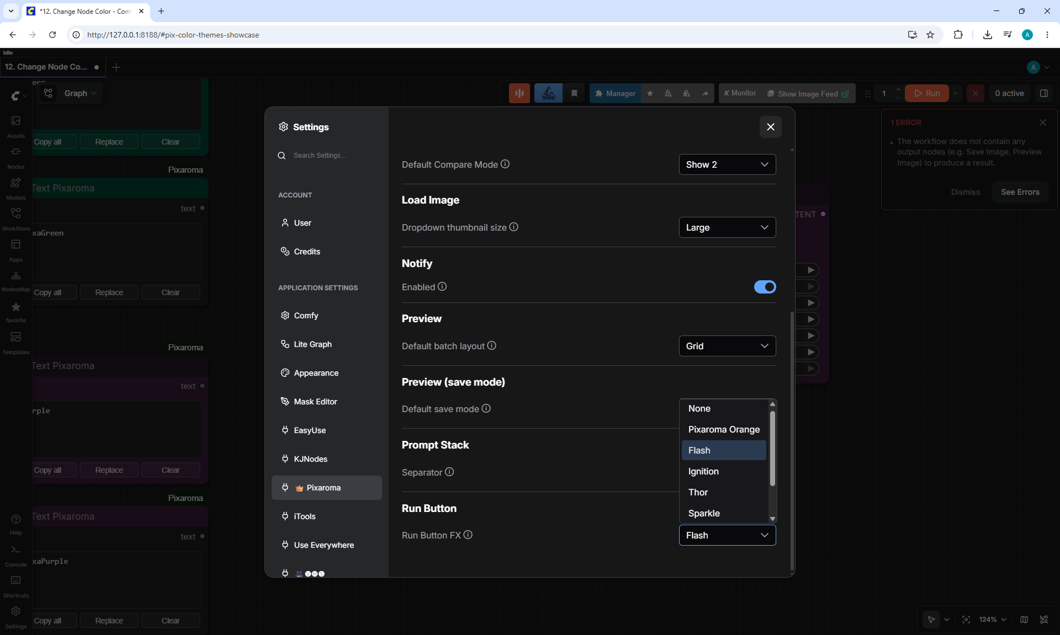Click the Search Settings field
Viewport: 1060px width, 635px height.
(326, 156)
